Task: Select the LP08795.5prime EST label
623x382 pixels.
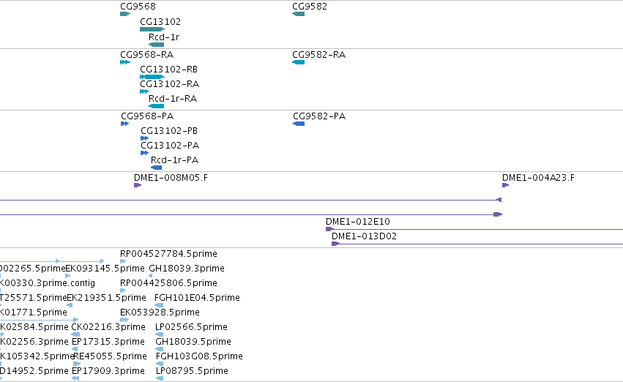Action: click(192, 371)
